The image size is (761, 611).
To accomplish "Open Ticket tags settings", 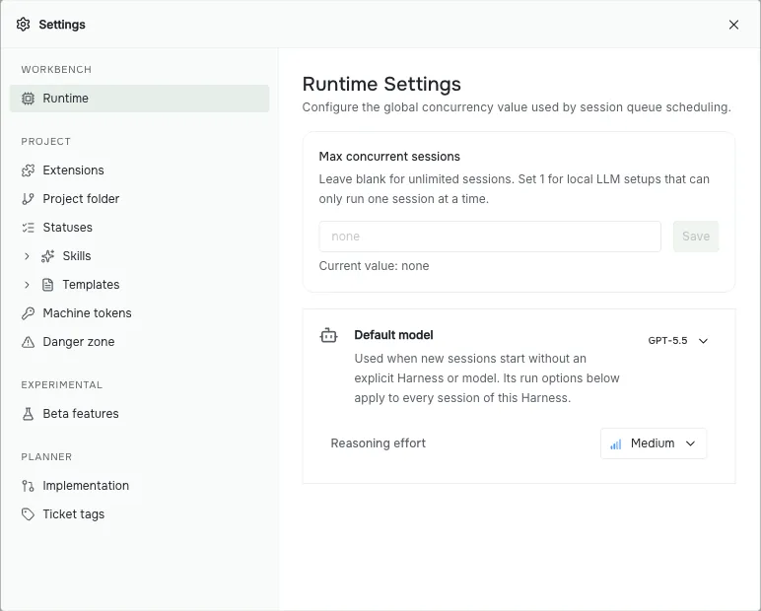I will (x=139, y=514).
